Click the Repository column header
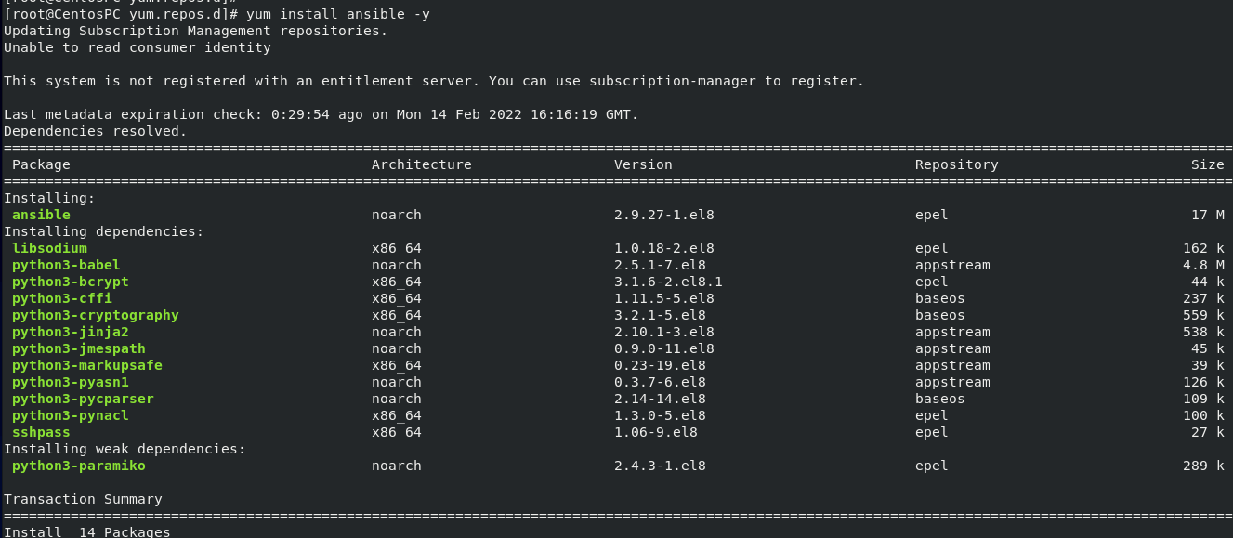 pyautogui.click(x=956, y=164)
